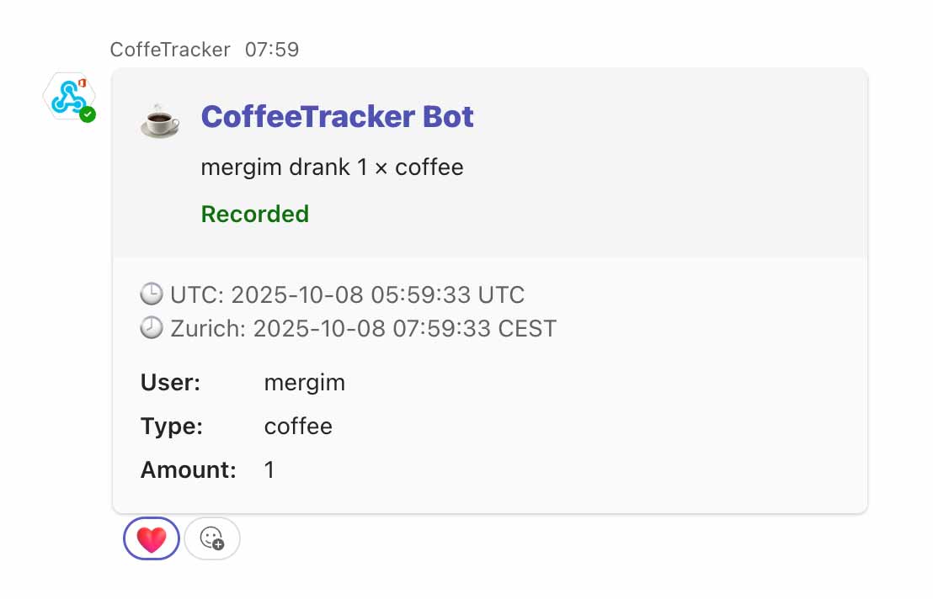Click the Type value coffee
933x599 pixels.
click(x=298, y=427)
